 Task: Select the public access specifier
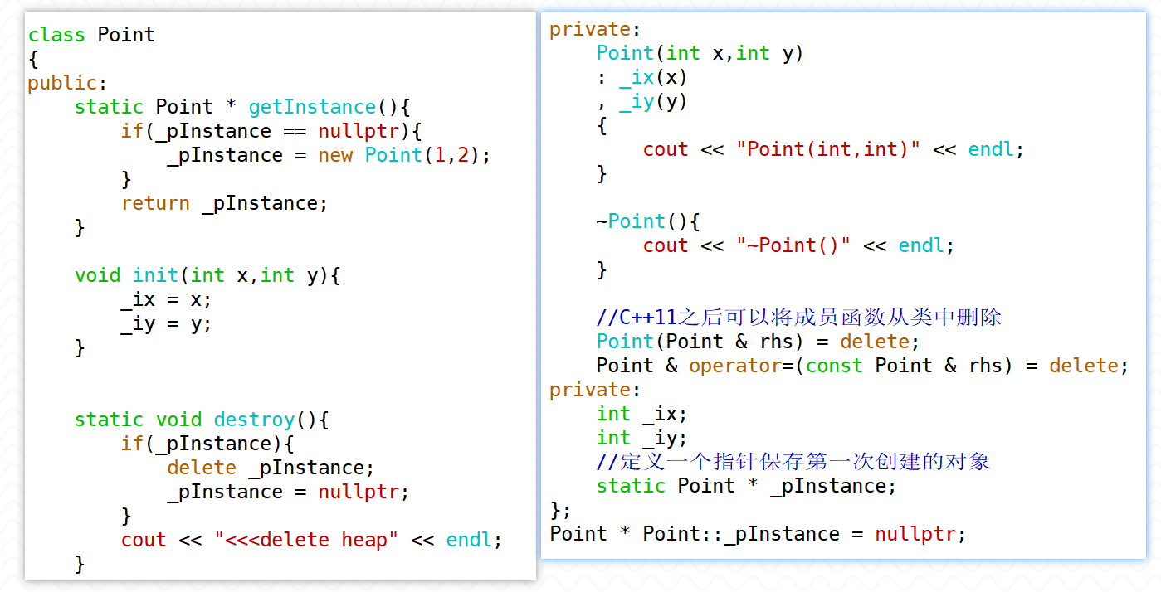click(x=62, y=83)
